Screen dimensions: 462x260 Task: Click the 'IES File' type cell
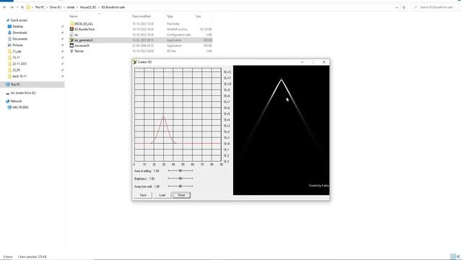coord(171,51)
